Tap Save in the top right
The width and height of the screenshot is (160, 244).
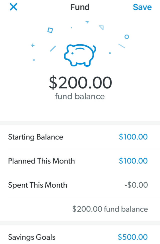pos(142,7)
